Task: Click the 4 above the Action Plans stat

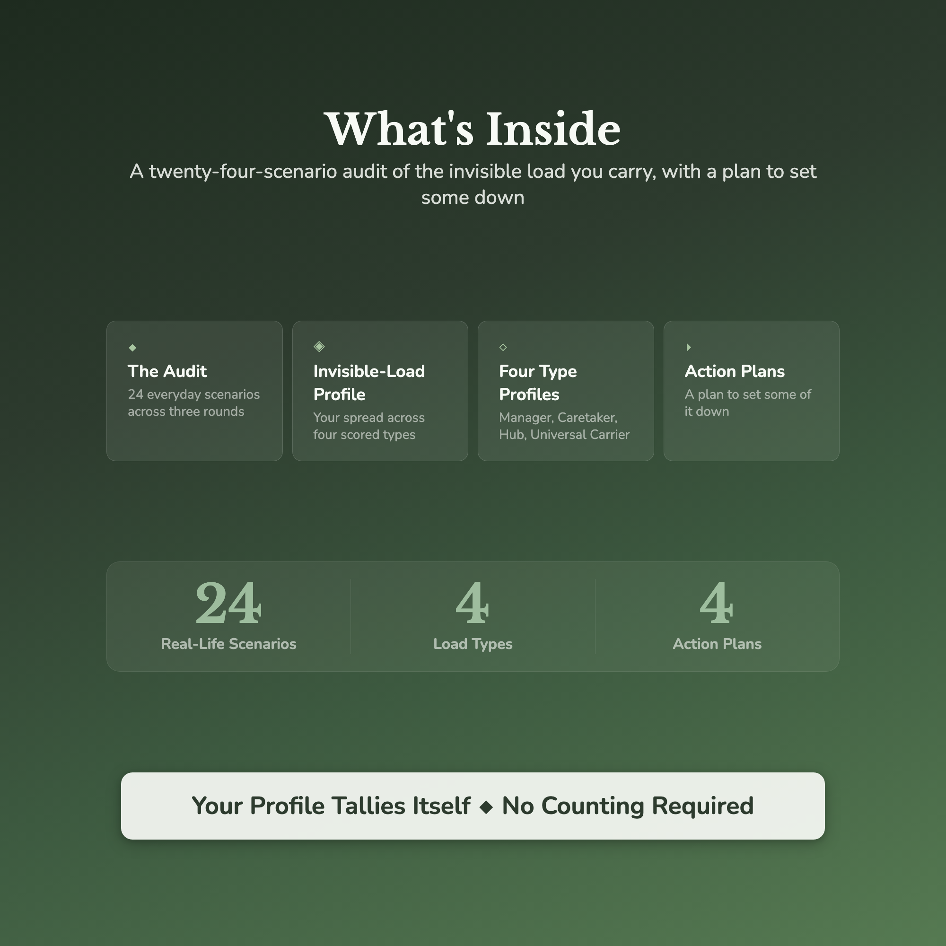Action: (717, 602)
